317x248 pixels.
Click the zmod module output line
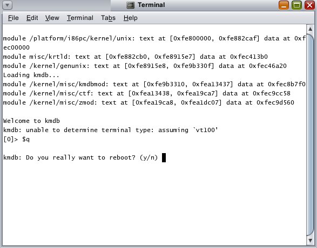149,102
